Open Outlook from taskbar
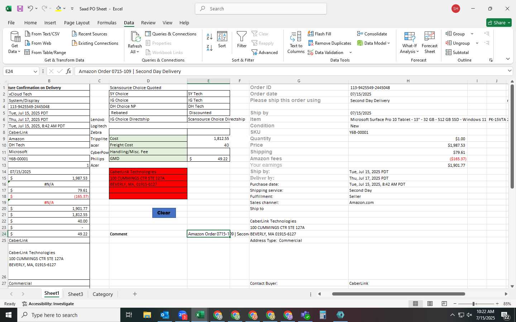Image resolution: width=516 pixels, height=322 pixels. pos(165,315)
